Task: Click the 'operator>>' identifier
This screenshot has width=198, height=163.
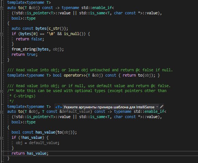Action: 75,75
